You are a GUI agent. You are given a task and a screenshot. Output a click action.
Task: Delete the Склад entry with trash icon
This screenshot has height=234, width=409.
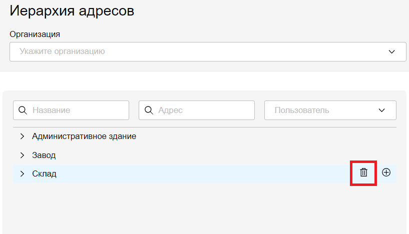pos(363,172)
